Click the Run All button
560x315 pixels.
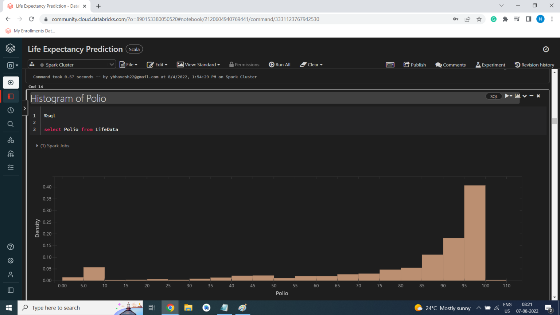click(280, 65)
